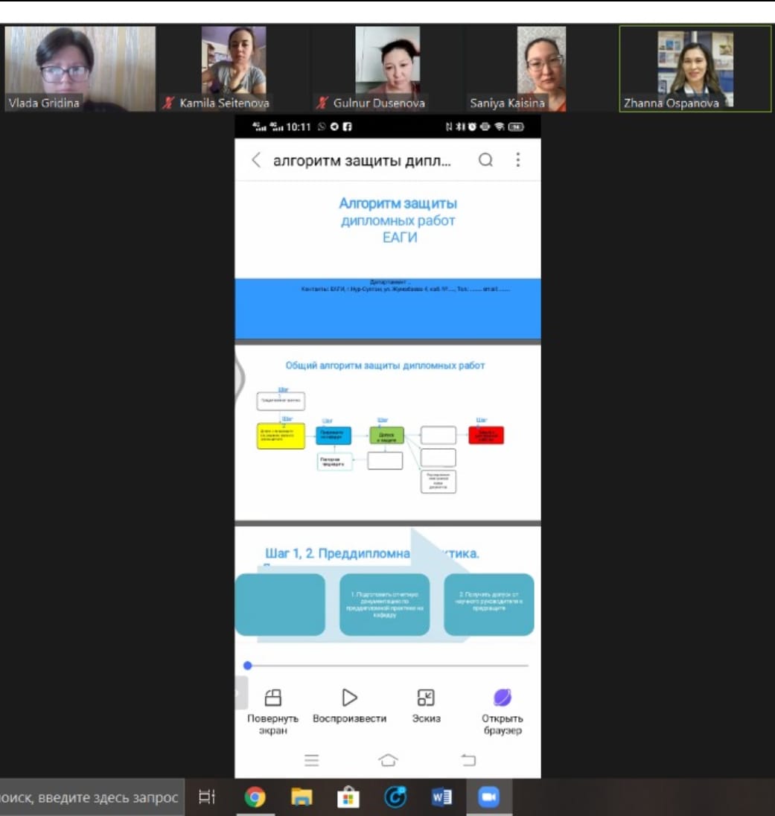Screen dimensions: 775x816
Task: Open the phone recent apps menu
Action: point(311,760)
